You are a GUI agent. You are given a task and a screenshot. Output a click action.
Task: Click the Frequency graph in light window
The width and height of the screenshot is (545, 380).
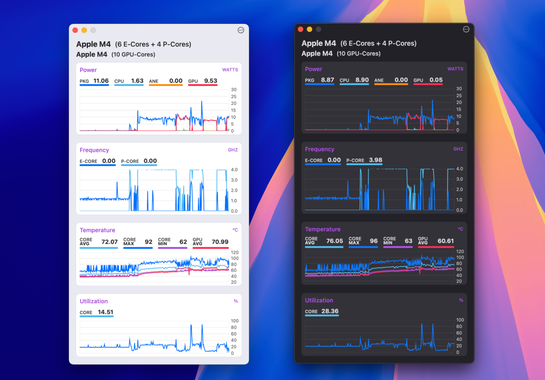click(154, 190)
